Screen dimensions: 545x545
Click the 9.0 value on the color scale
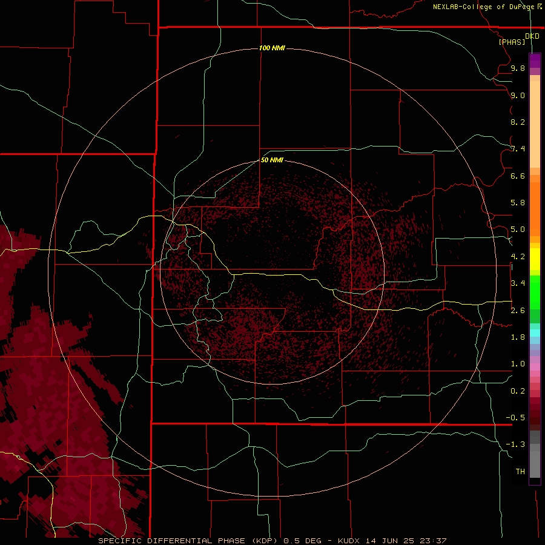(518, 95)
